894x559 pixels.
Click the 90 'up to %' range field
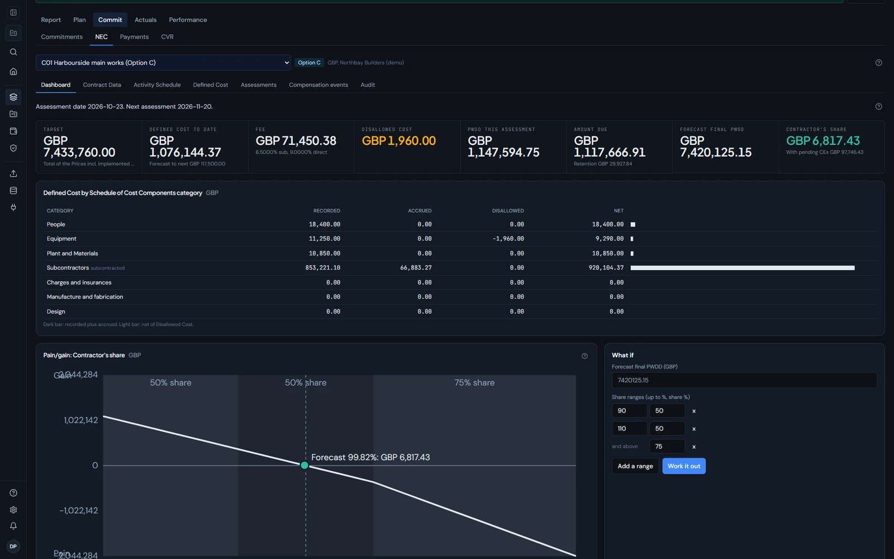(630, 411)
